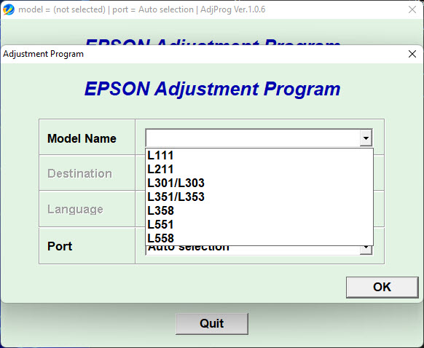The image size is (424, 348).
Task: Click the AdjProg application icon in title bar
Action: tap(9, 9)
